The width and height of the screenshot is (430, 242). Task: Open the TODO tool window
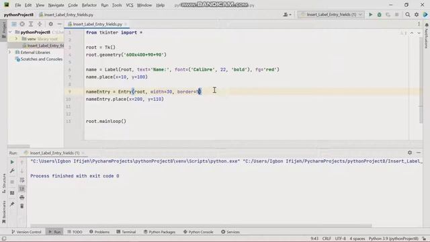75,232
